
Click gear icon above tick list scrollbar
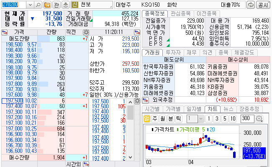point(137,101)
